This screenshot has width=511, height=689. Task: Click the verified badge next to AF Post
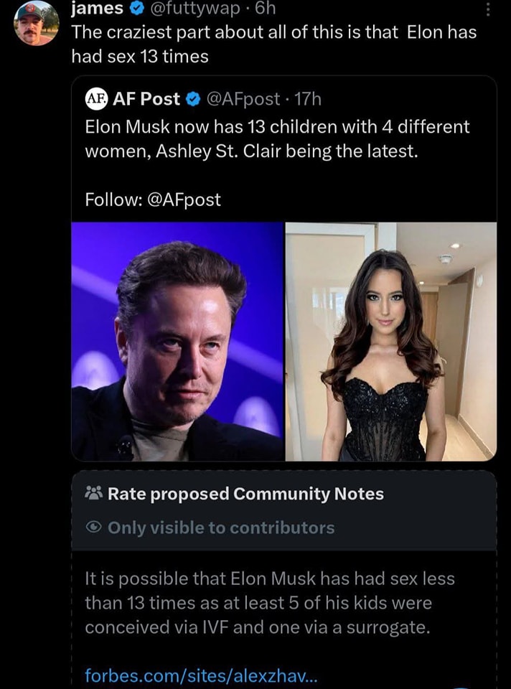(192, 99)
